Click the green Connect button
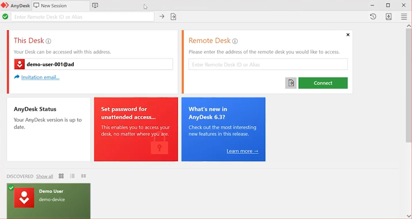Image resolution: width=412 pixels, height=219 pixels. [323, 83]
